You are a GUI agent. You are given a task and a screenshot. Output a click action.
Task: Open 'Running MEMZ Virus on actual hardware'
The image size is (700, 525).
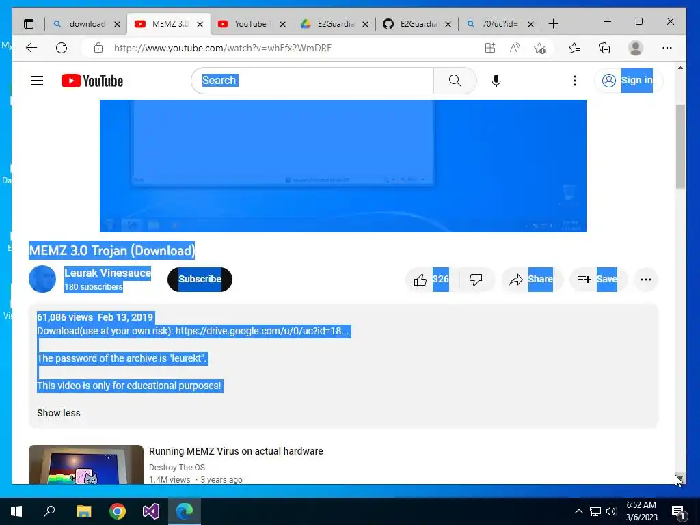pos(236,451)
